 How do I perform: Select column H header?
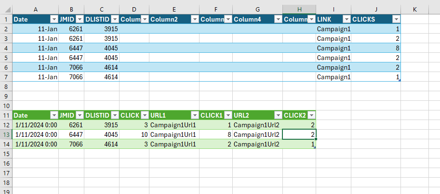299,10
